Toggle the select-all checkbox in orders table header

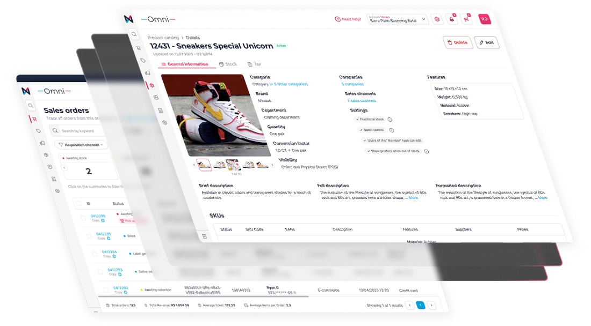pos(78,203)
